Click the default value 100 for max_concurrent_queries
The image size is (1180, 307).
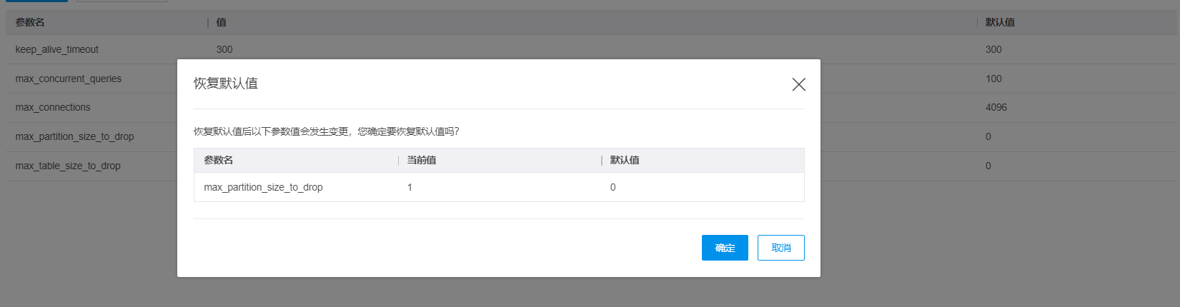pyautogui.click(x=993, y=79)
